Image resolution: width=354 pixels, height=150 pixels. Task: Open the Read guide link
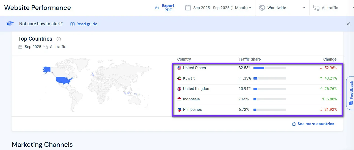click(84, 24)
